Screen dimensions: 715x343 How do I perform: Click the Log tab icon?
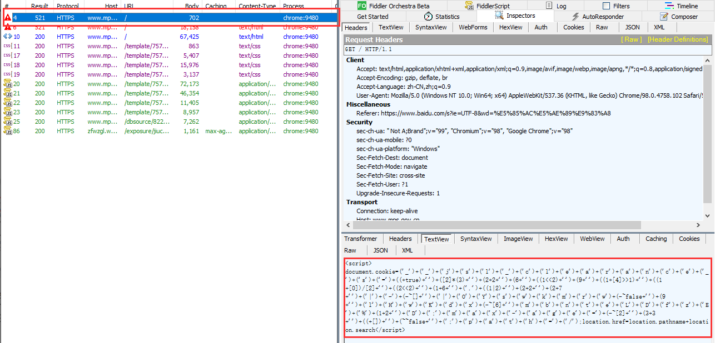click(548, 6)
